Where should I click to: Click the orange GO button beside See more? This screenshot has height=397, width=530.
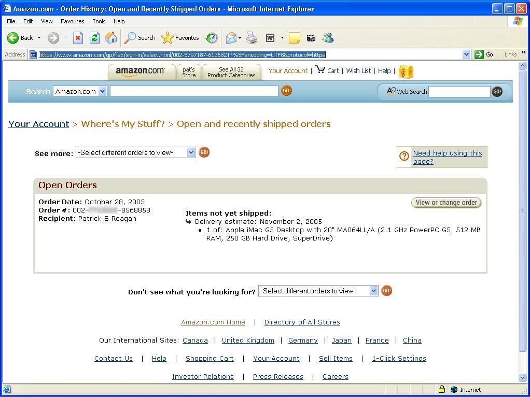204,152
